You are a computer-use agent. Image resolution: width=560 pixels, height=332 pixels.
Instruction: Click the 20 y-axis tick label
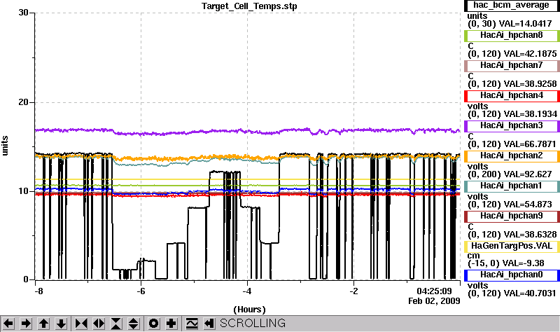(24, 102)
